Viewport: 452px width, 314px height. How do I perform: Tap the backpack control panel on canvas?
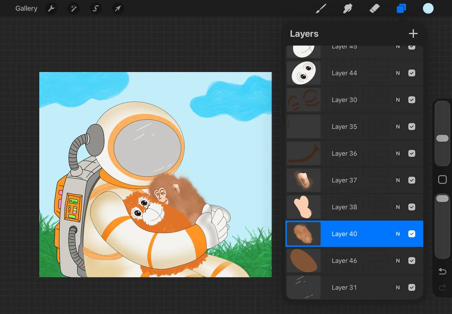point(73,207)
